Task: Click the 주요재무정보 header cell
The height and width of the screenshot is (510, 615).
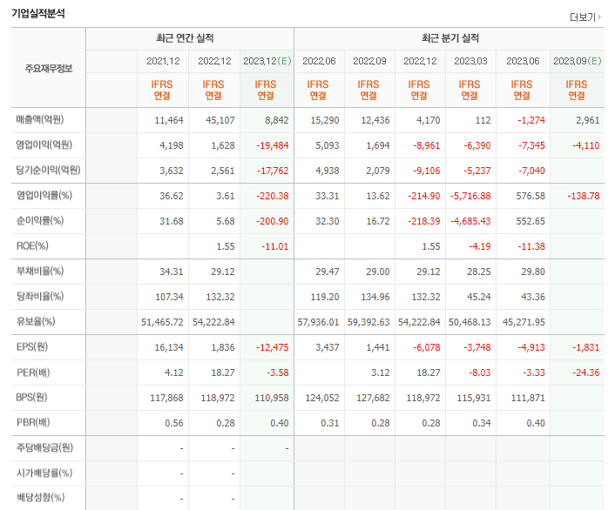Action: point(49,68)
